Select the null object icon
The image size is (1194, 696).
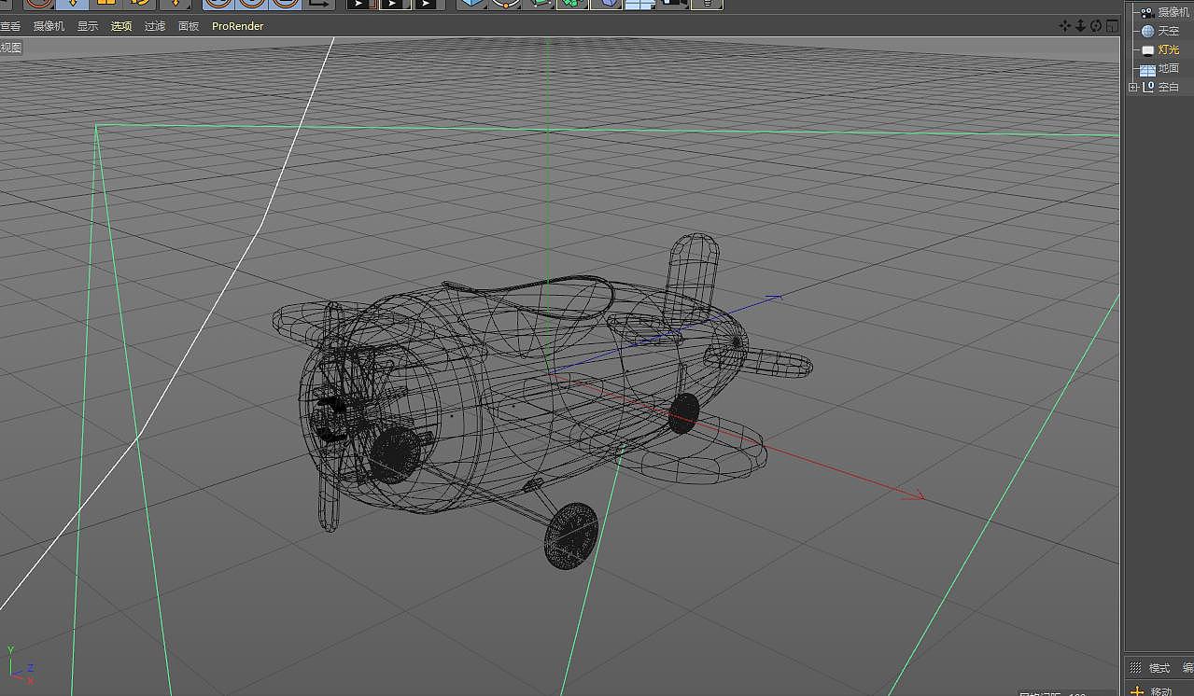1148,87
